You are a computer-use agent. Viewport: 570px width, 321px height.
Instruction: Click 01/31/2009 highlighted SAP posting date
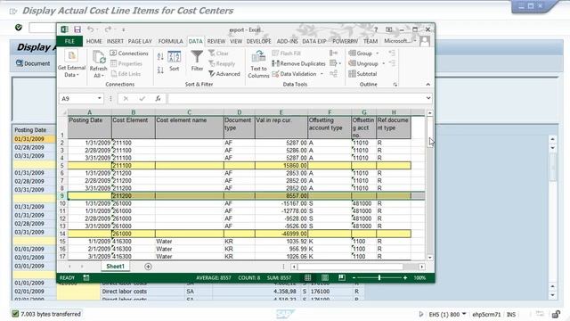[x=33, y=139]
